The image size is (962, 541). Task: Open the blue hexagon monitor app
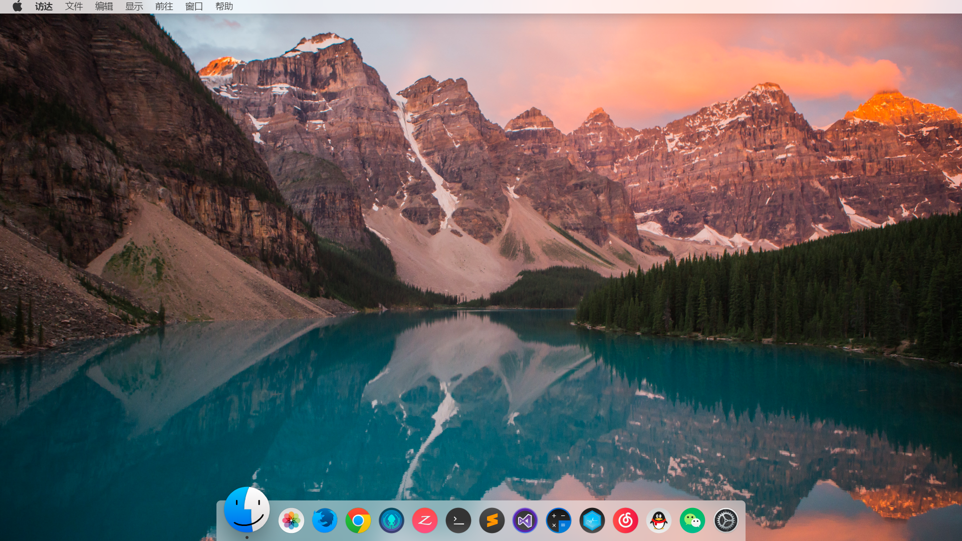[x=592, y=521]
